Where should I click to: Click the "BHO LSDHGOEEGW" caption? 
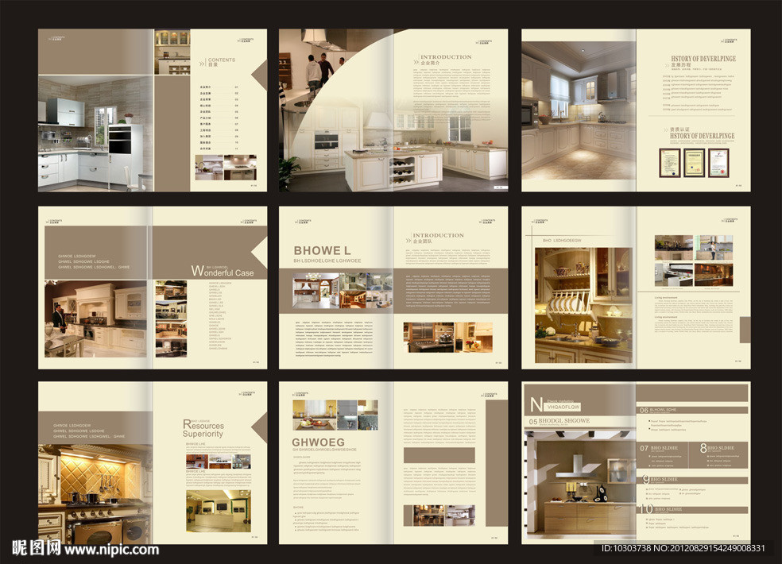pos(562,241)
